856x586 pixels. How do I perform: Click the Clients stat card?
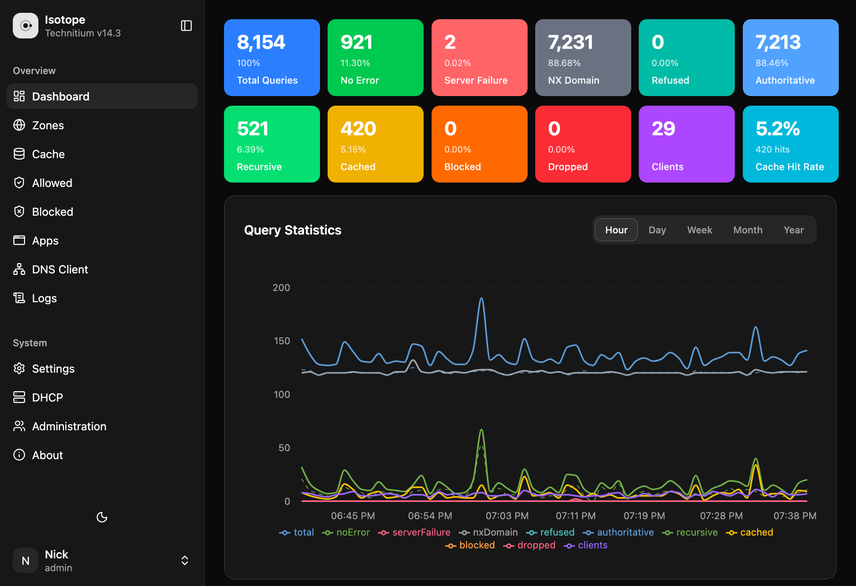coord(687,144)
